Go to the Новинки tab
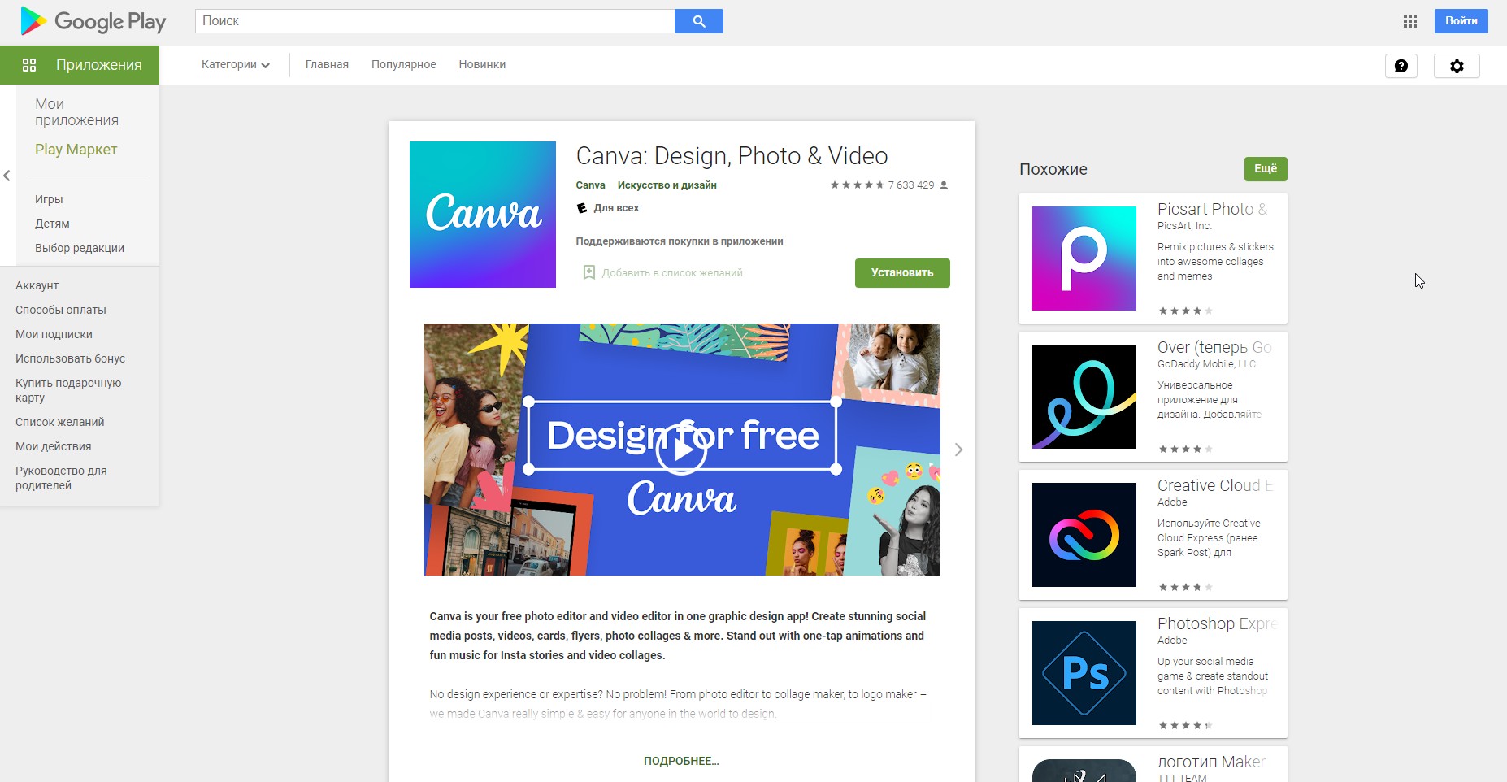The width and height of the screenshot is (1507, 782). 482,65
